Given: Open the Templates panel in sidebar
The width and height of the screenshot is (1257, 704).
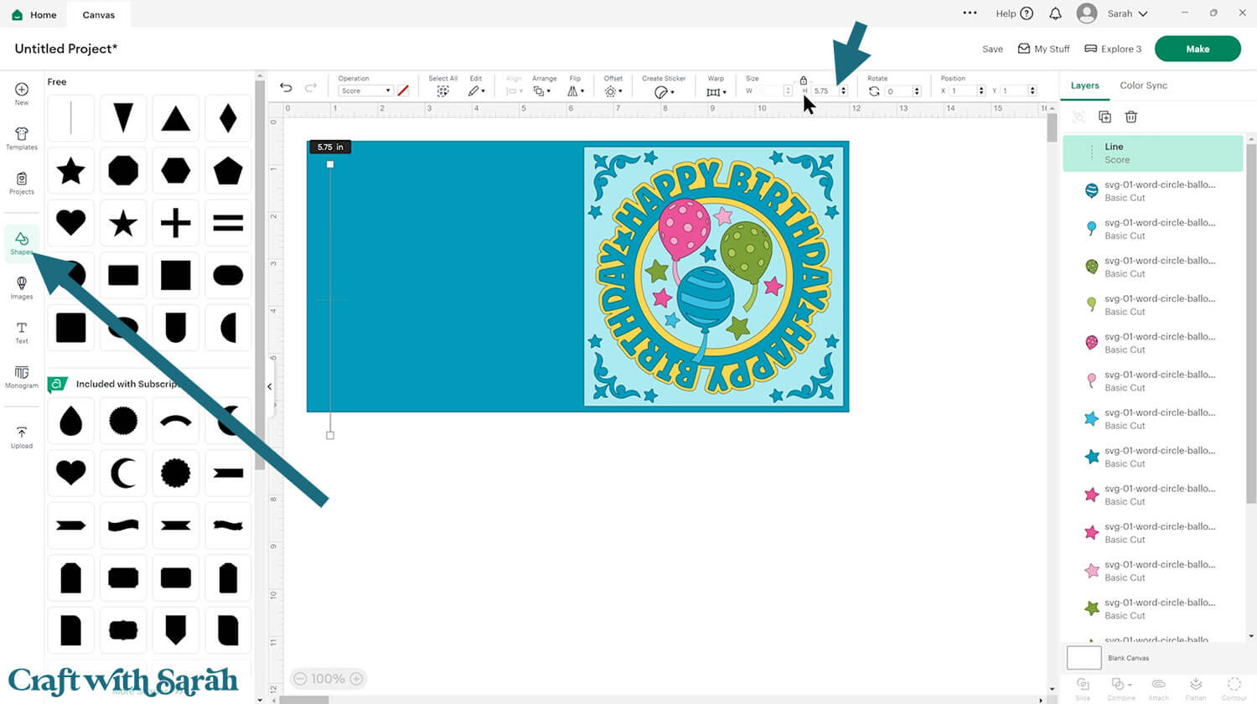Looking at the screenshot, I should tap(22, 138).
